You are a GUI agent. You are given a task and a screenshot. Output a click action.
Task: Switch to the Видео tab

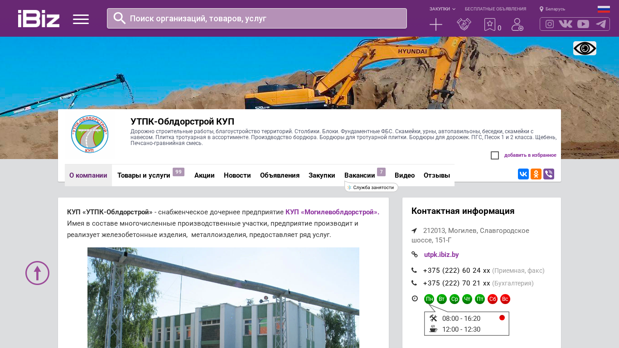(405, 175)
